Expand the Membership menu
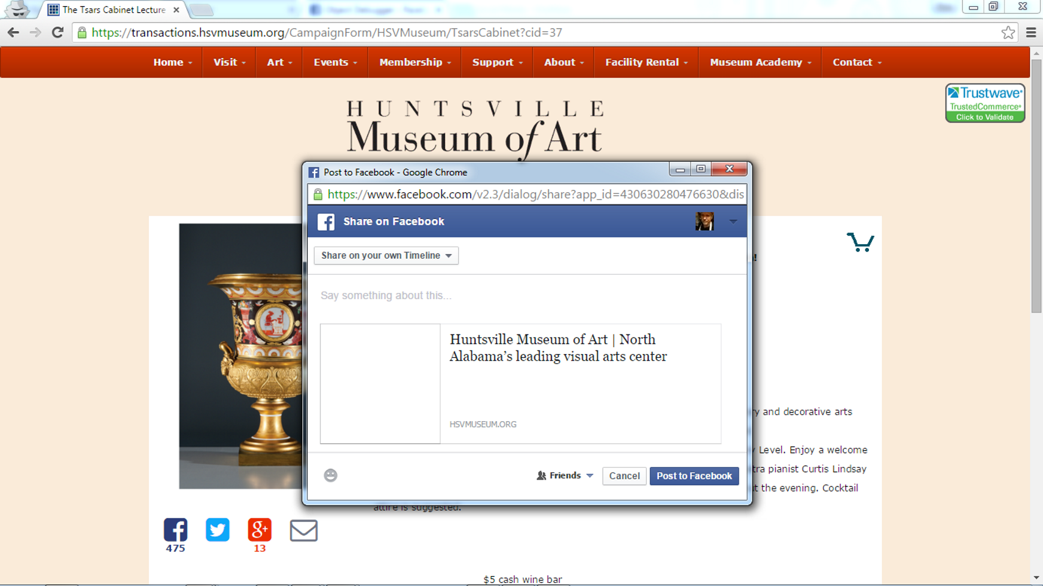Image resolution: width=1043 pixels, height=586 pixels. tap(415, 62)
